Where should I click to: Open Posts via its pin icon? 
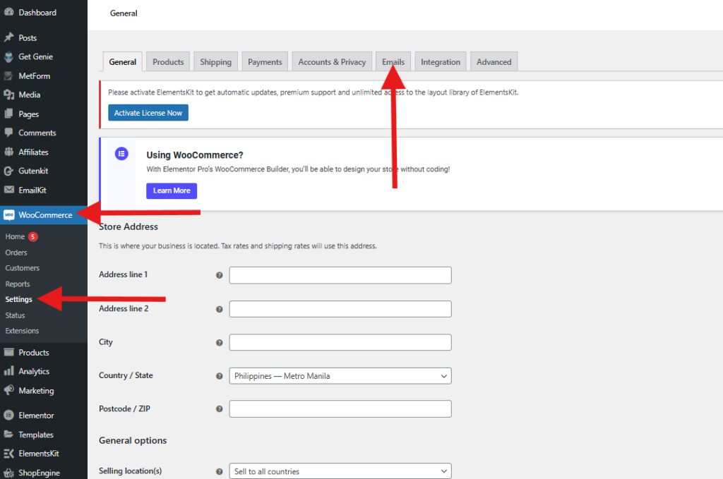pos(8,38)
